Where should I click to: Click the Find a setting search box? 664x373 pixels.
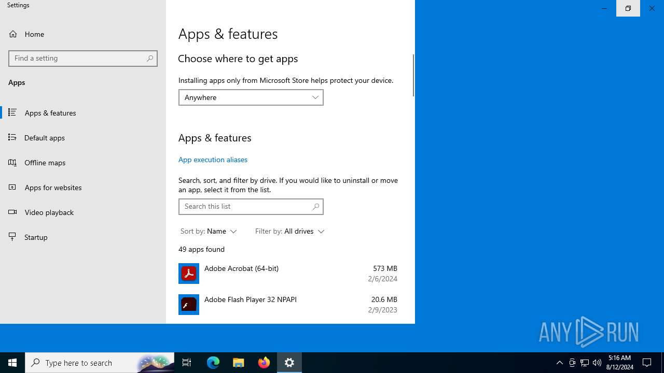point(83,59)
